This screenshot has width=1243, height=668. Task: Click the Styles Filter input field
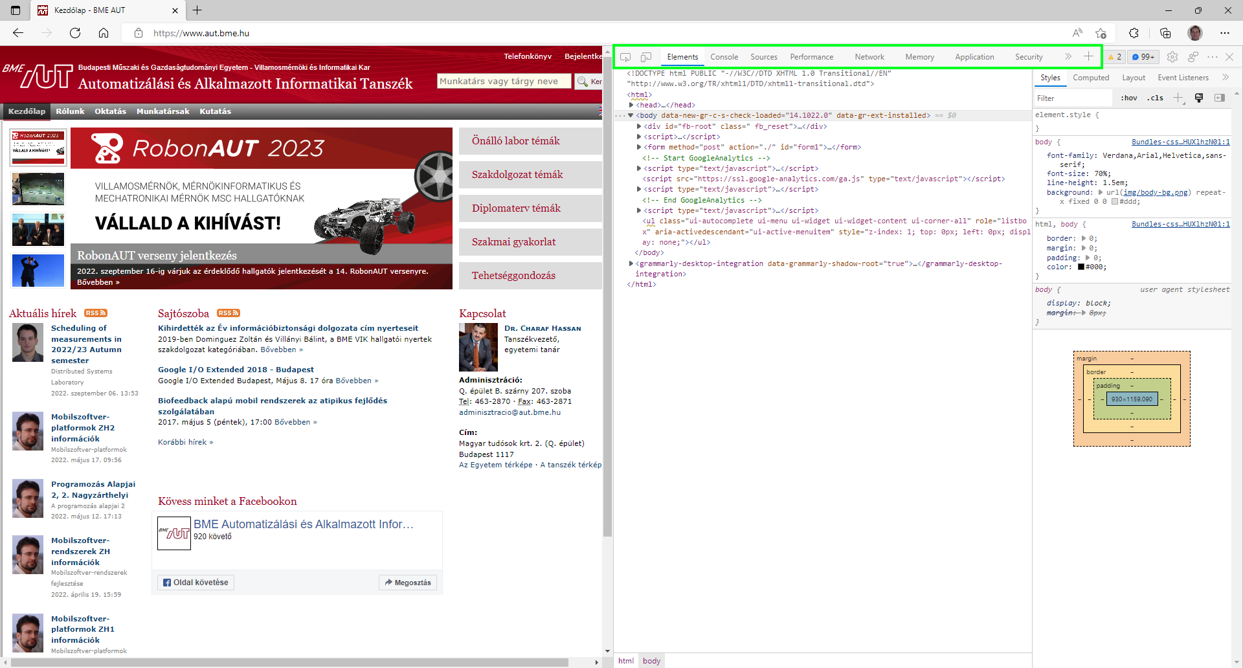1074,98
